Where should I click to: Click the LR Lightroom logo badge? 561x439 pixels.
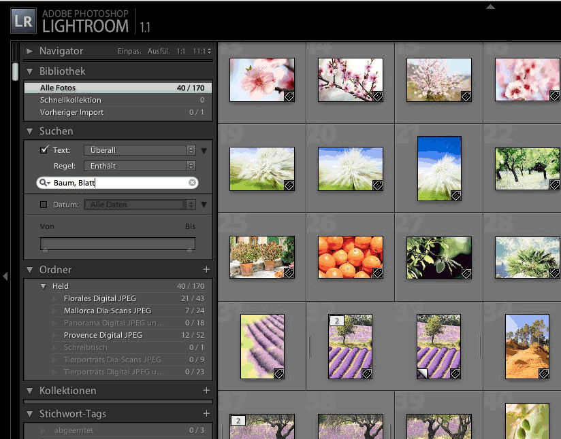tap(24, 21)
